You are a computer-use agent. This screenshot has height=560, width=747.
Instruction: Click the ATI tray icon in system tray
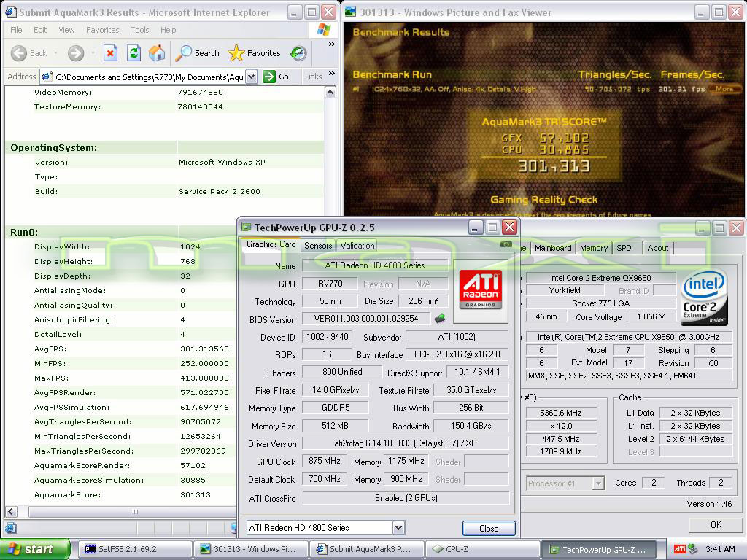coord(679,549)
